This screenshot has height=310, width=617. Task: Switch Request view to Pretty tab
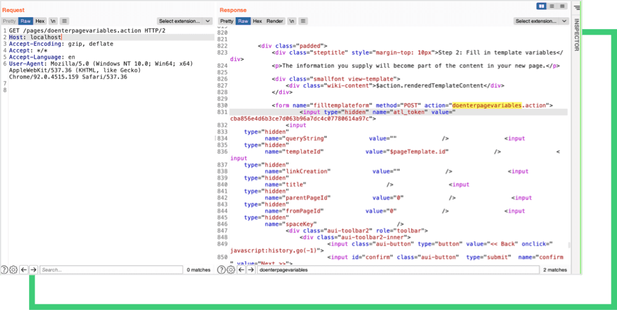click(x=9, y=21)
